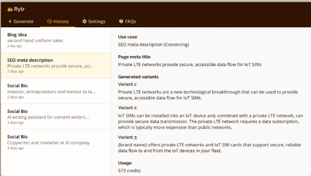
Task: Click the 'Usage' heading
Action: (x=125, y=163)
